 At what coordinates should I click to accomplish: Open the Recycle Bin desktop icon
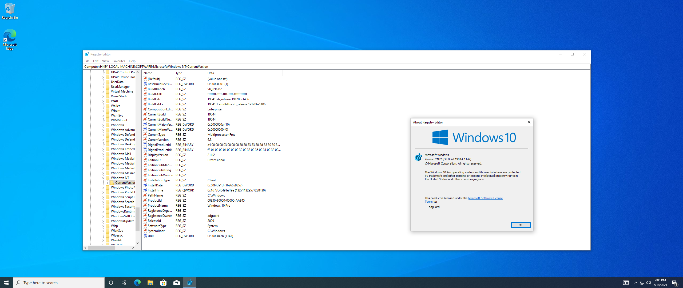[10, 11]
